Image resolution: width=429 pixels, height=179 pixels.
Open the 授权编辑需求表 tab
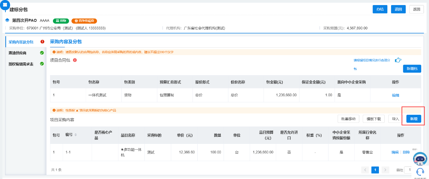pyautogui.click(x=21, y=64)
